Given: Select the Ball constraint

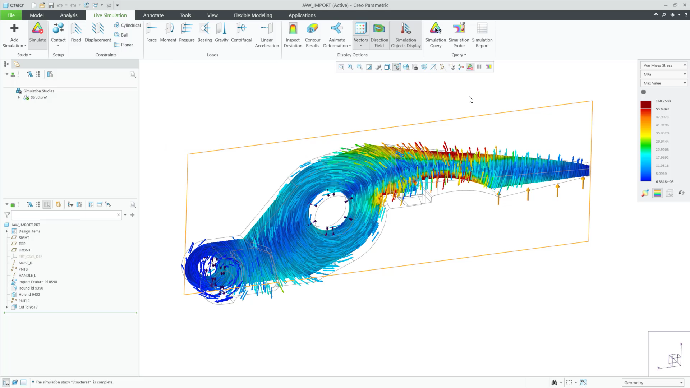Looking at the screenshot, I should tap(121, 35).
